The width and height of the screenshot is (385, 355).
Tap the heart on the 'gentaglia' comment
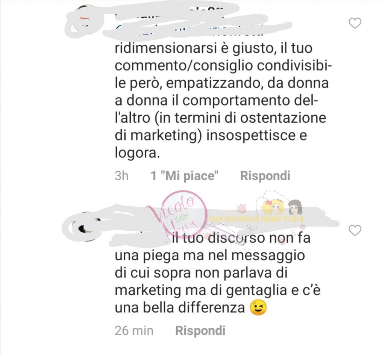coord(355,231)
